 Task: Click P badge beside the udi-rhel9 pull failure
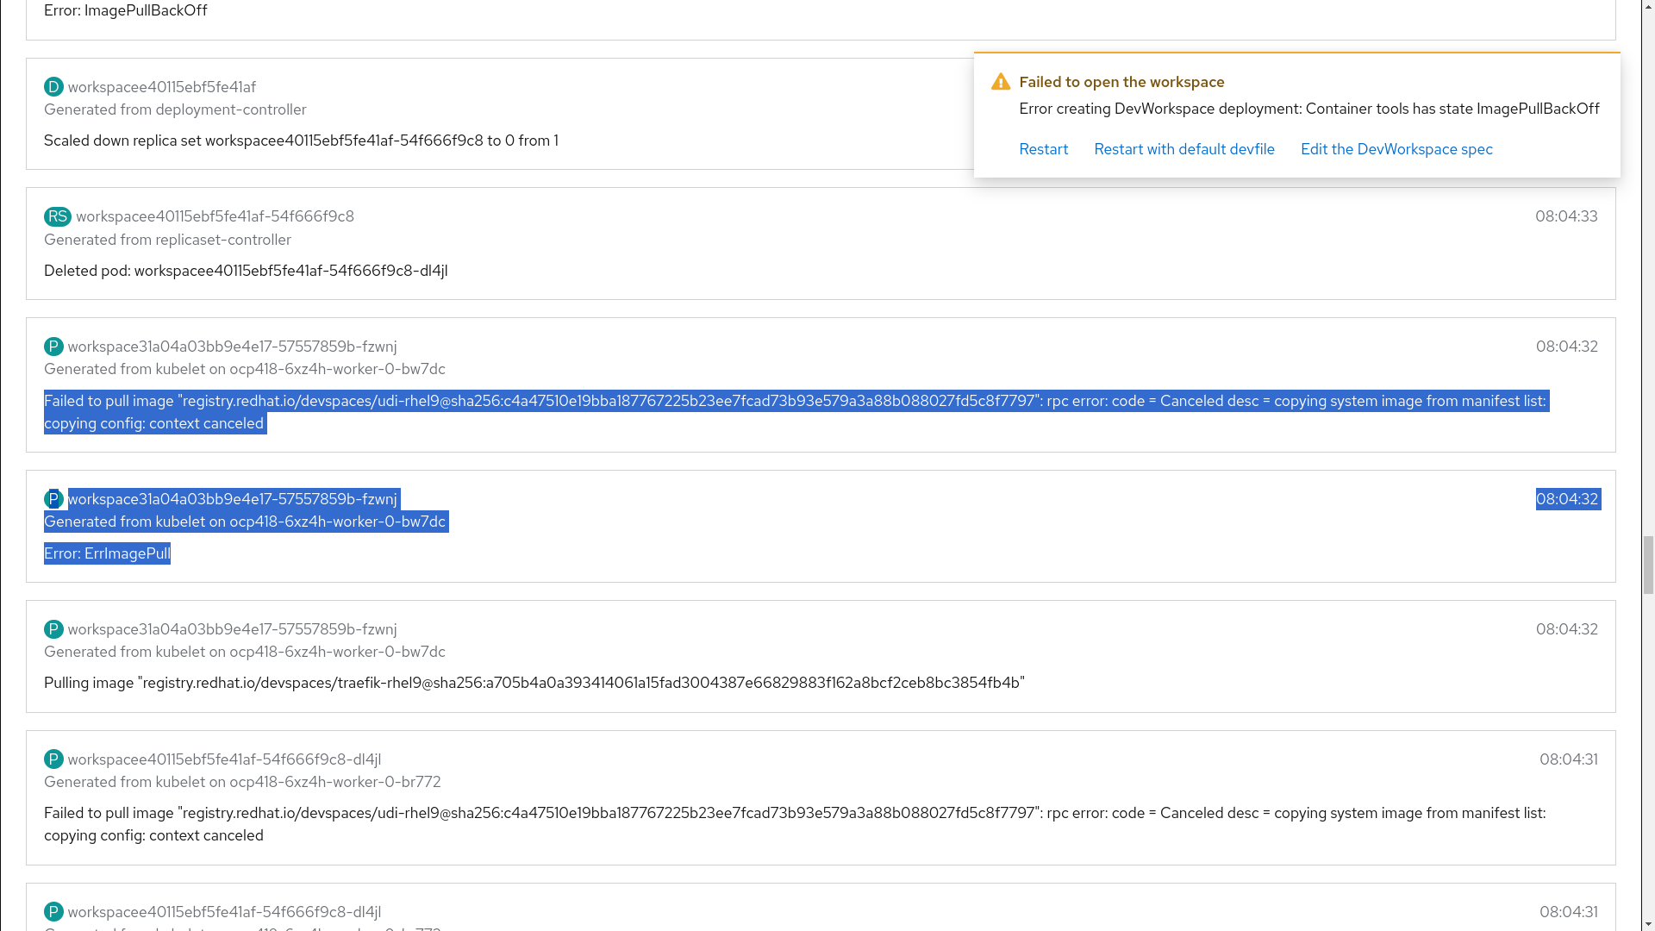53,347
